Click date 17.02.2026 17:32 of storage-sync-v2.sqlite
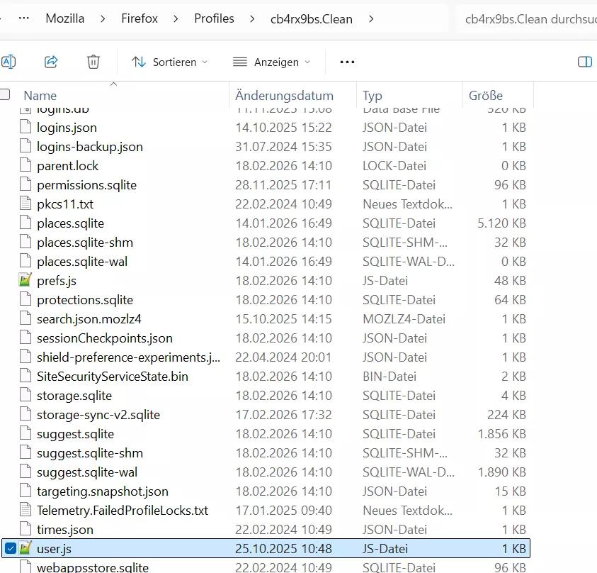 point(283,414)
